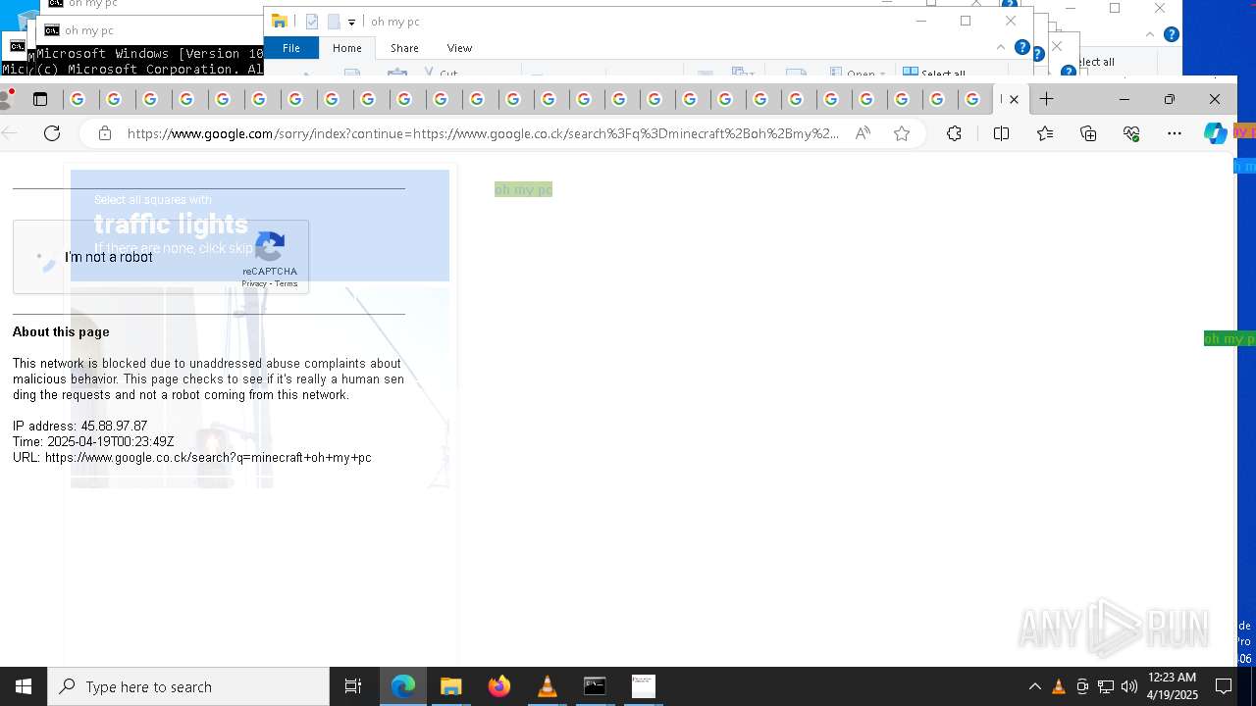Image resolution: width=1256 pixels, height=706 pixels.
Task: Select the IP address 45.88.97.87 line
Action: pyautogui.click(x=79, y=426)
